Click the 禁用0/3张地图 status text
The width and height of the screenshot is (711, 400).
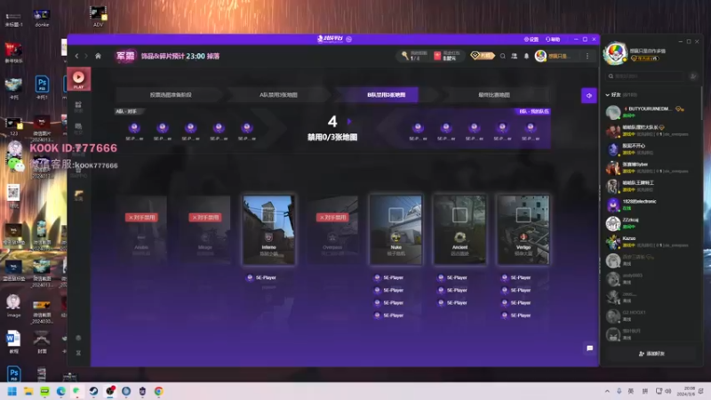[x=332, y=137]
